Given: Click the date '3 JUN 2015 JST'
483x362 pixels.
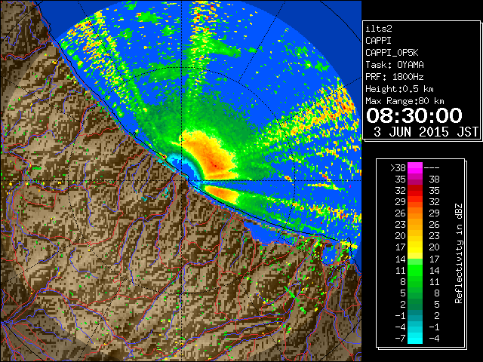Looking at the screenshot, I should (426, 132).
